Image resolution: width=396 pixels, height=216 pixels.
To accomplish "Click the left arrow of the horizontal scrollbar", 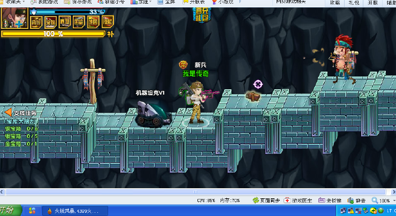I will [x=2, y=192].
